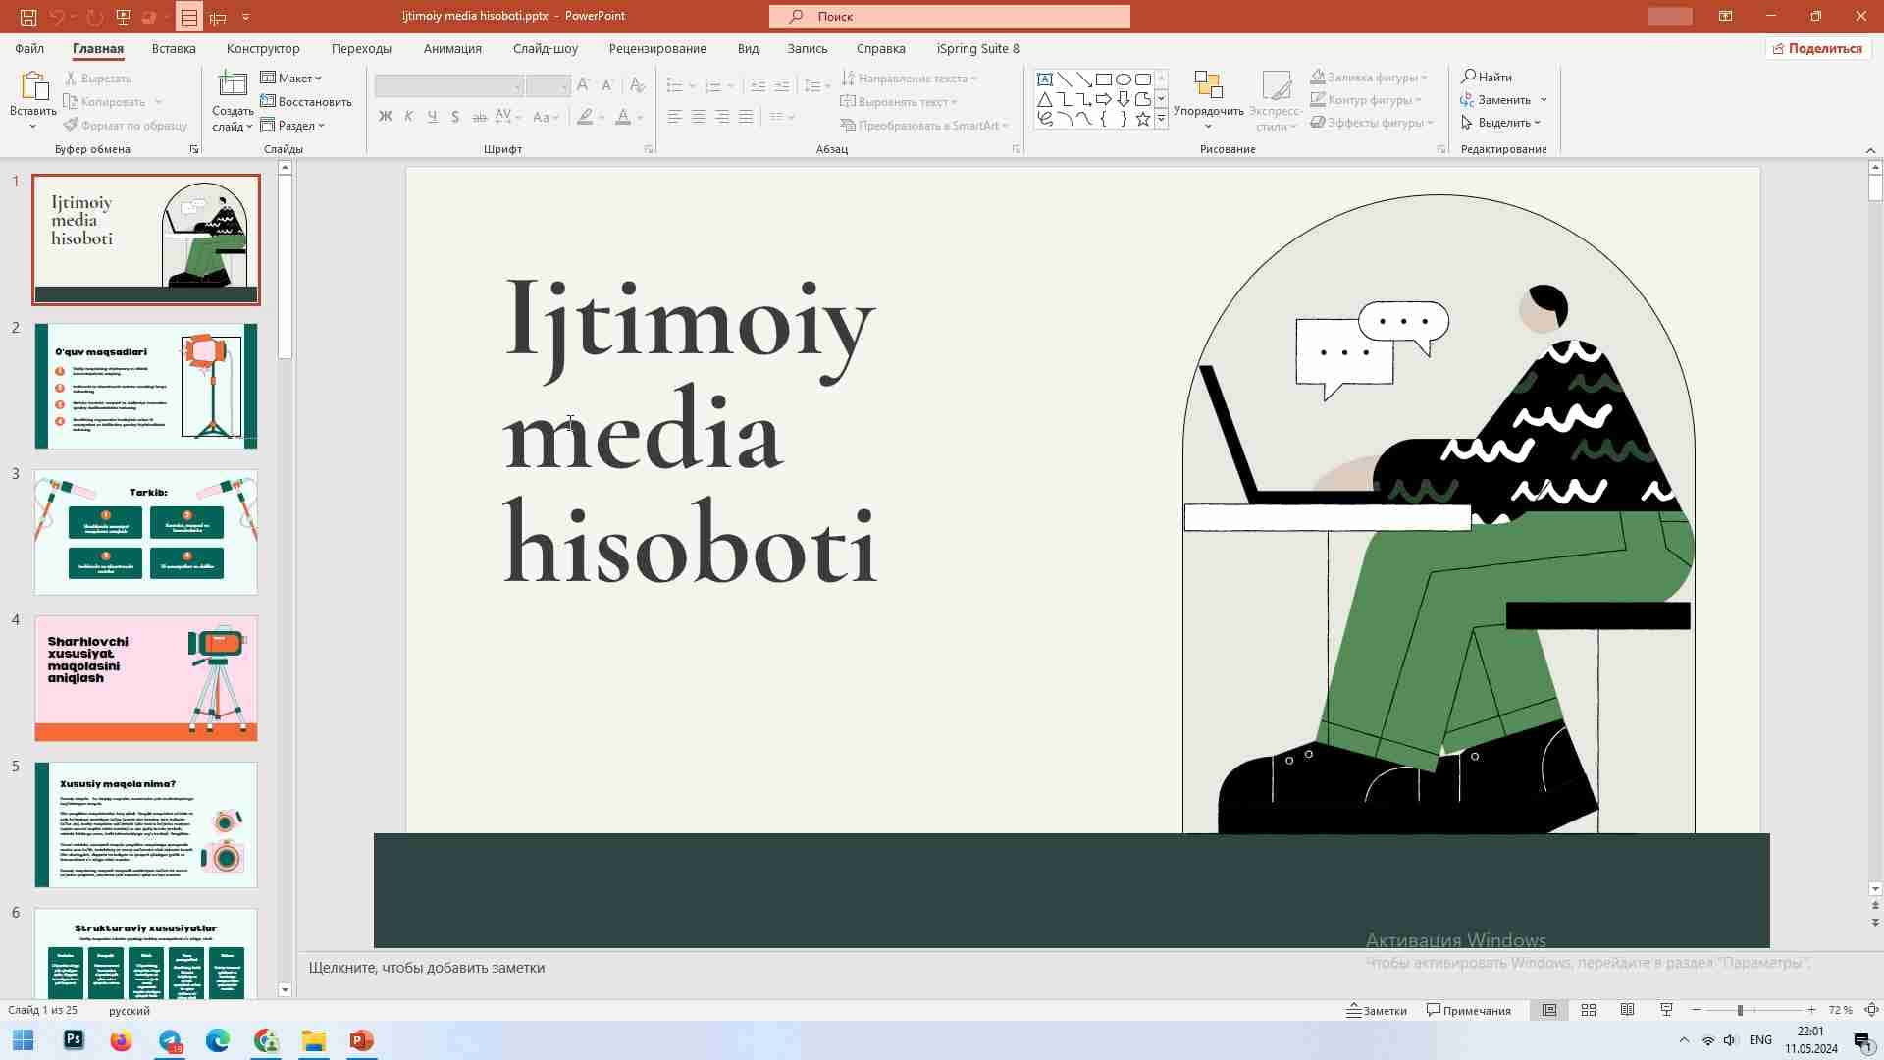1884x1060 pixels.
Task: Click the zoom slider handle
Action: [1740, 1010]
